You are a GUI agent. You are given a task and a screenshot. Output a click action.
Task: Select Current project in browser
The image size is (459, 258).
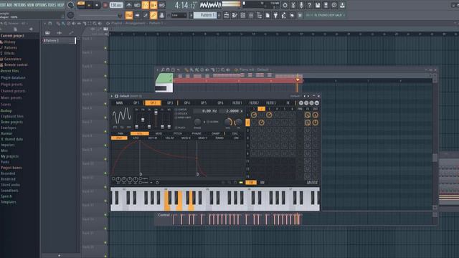click(x=13, y=36)
